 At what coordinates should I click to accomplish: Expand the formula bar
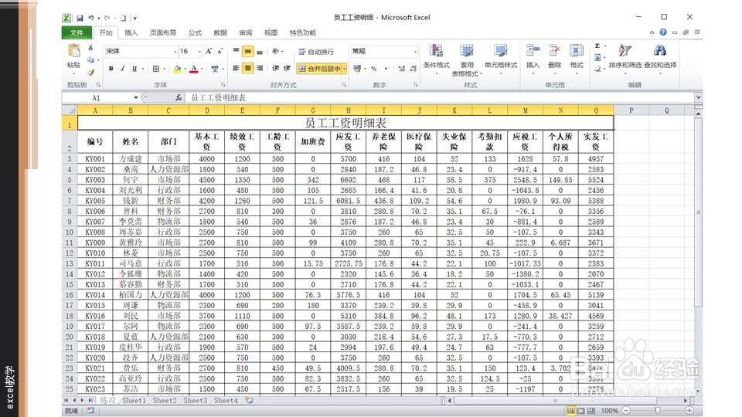[698, 97]
